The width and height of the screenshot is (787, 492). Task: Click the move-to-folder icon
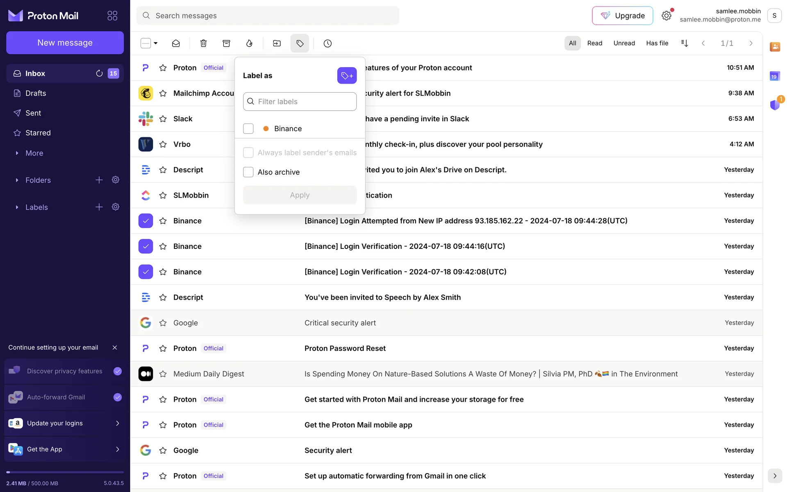[277, 43]
